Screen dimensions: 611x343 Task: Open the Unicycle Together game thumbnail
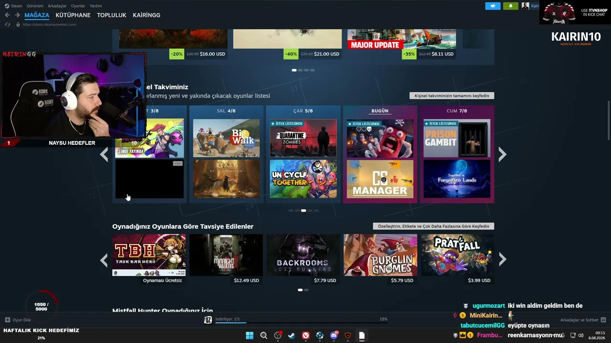point(303,179)
